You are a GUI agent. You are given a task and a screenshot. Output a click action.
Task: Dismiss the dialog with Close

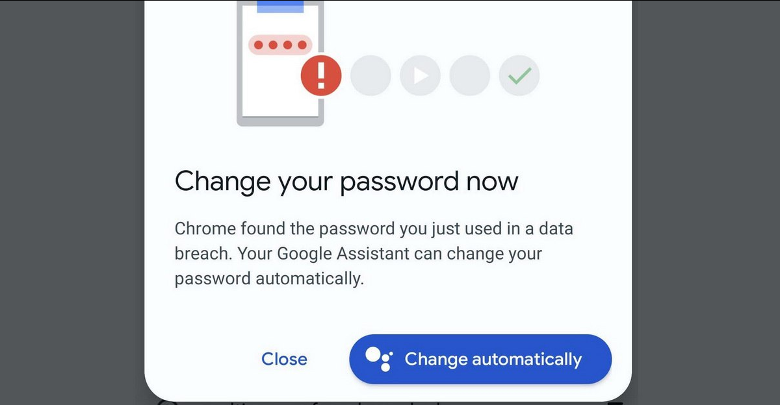tap(284, 359)
